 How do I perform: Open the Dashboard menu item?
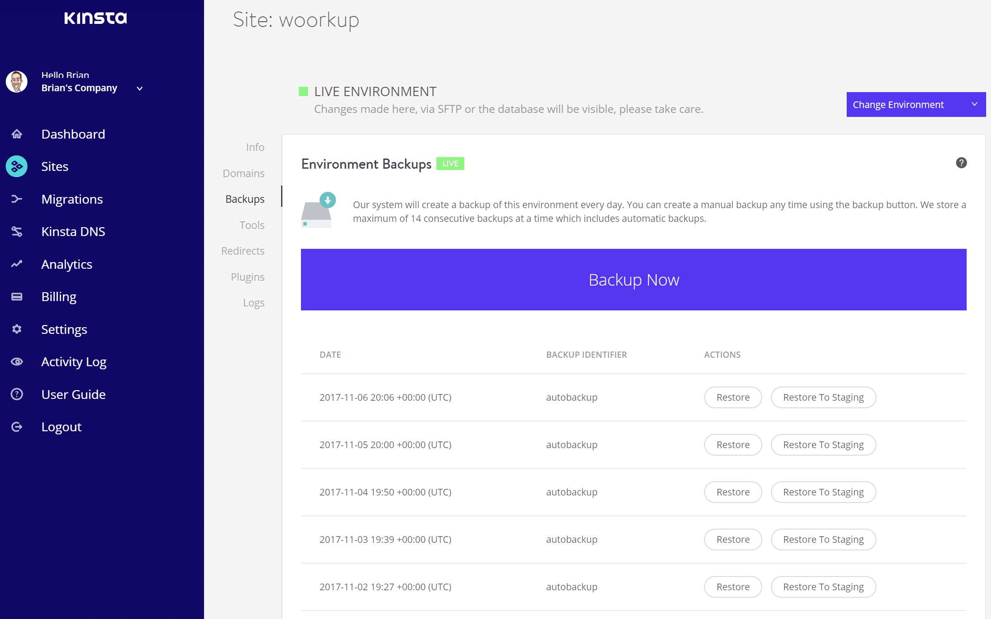click(x=73, y=134)
